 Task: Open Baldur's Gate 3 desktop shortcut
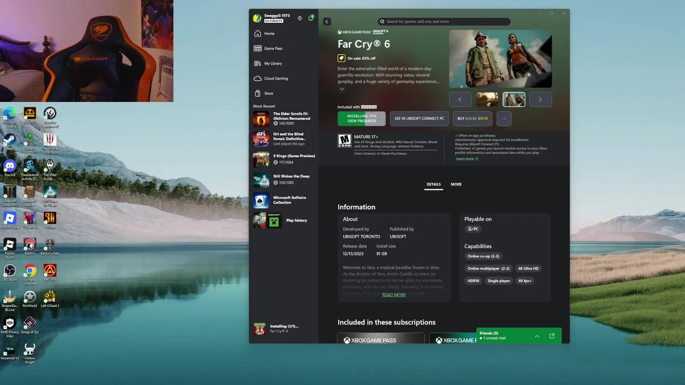coord(50,248)
